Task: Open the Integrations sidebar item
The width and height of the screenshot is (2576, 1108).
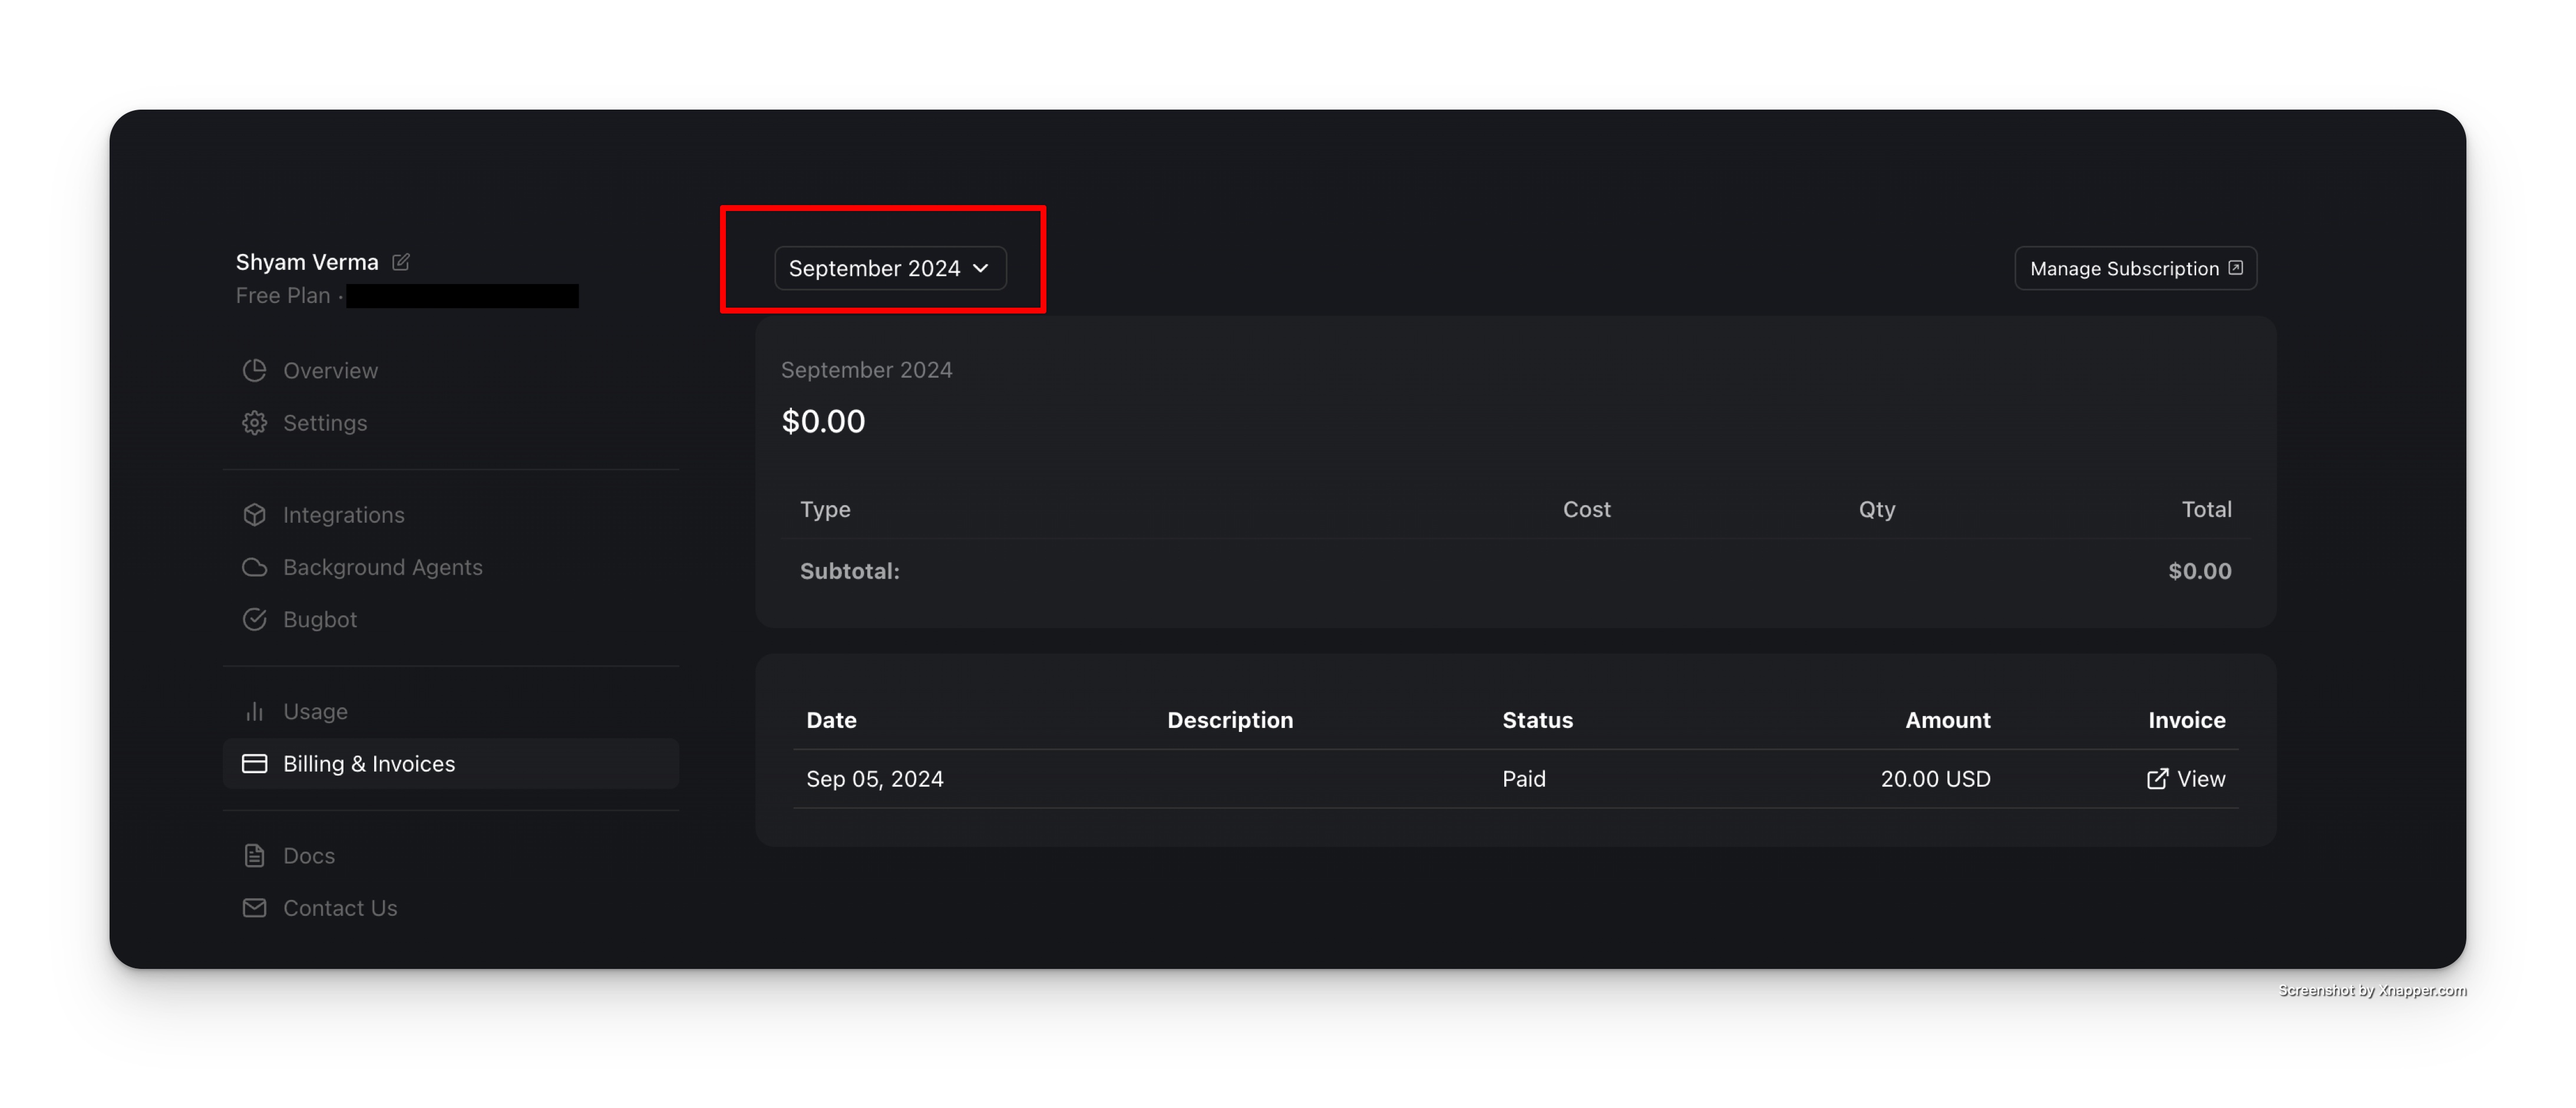Action: 343,515
